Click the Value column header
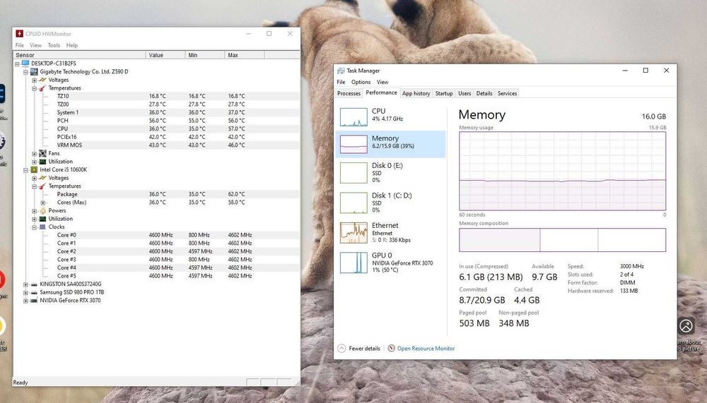Image resolution: width=707 pixels, height=403 pixels. (165, 55)
